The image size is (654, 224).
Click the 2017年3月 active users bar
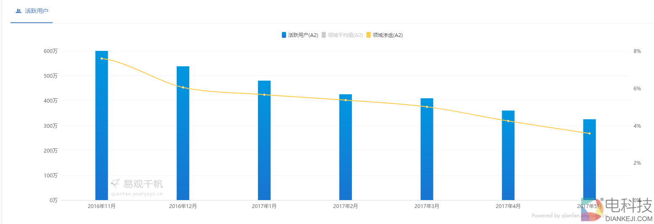427,150
